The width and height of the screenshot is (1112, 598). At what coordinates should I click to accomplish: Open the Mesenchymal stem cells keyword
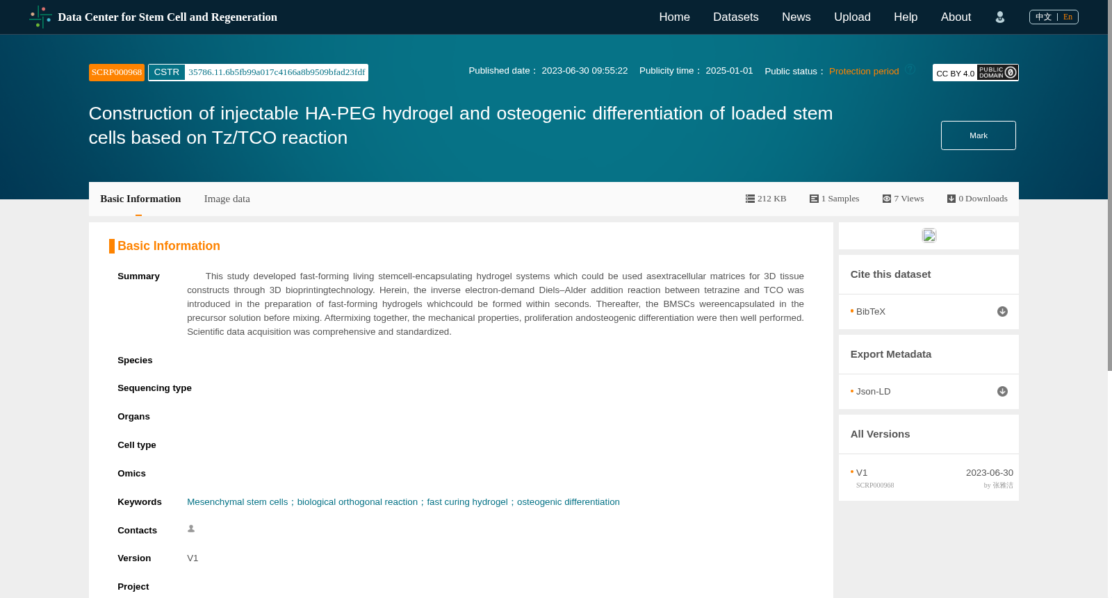(x=237, y=502)
